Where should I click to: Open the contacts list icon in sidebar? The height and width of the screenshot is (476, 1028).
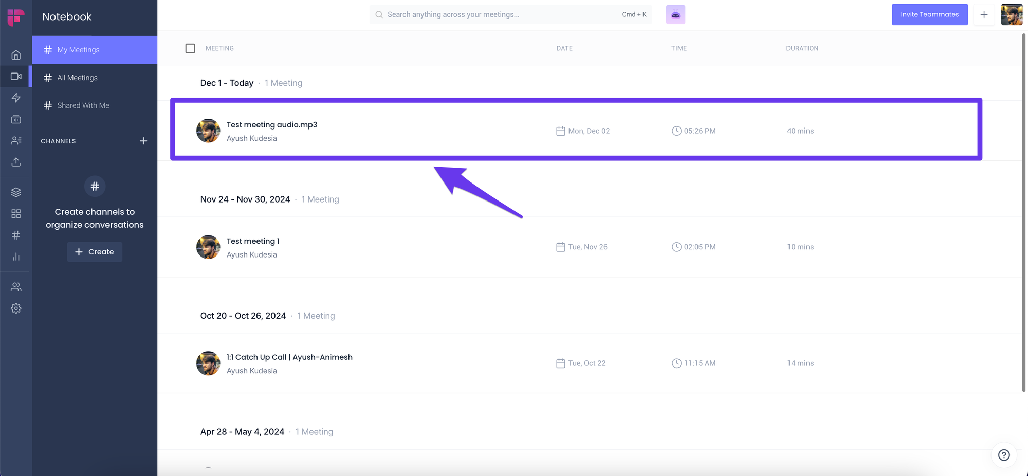16,140
